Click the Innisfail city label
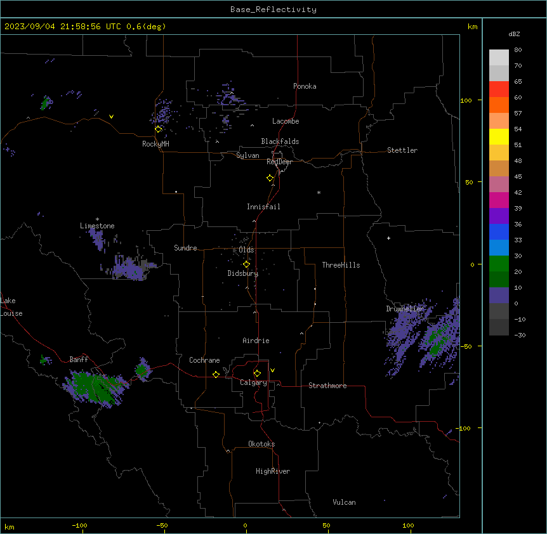The image size is (547, 534). [x=263, y=207]
